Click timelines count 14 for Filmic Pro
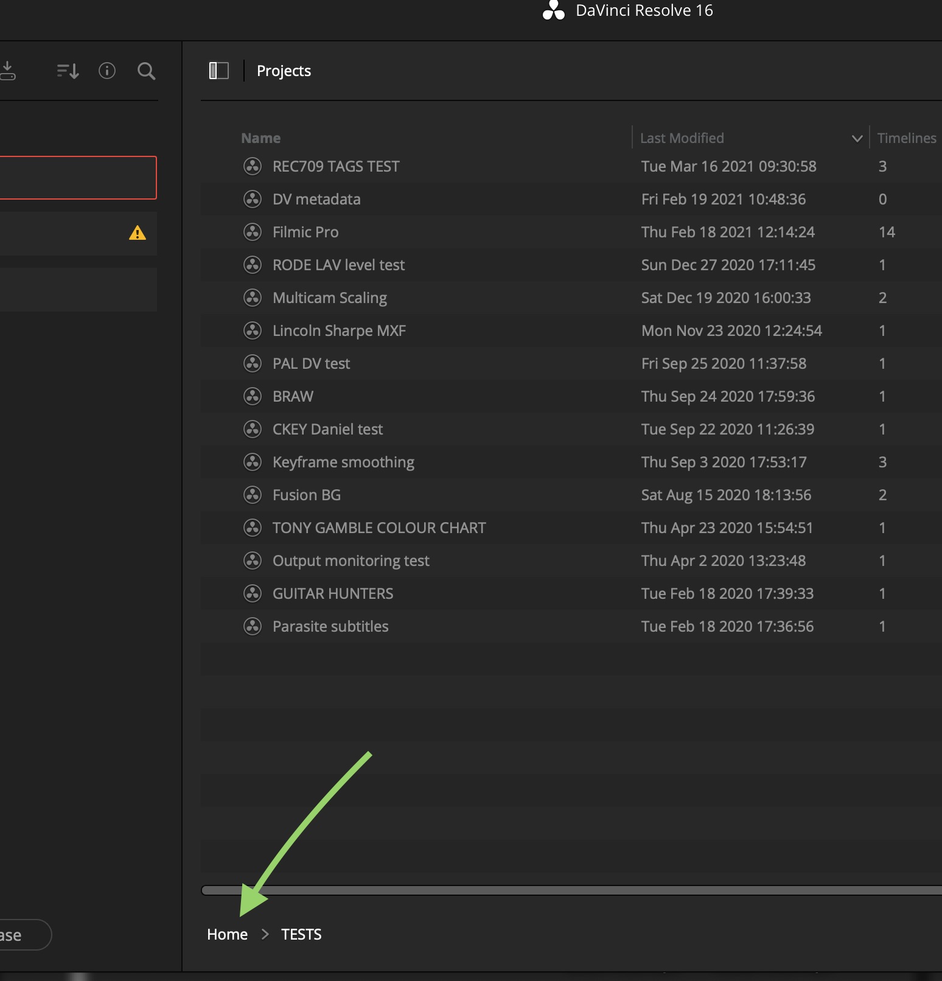The width and height of the screenshot is (942, 981). (887, 232)
